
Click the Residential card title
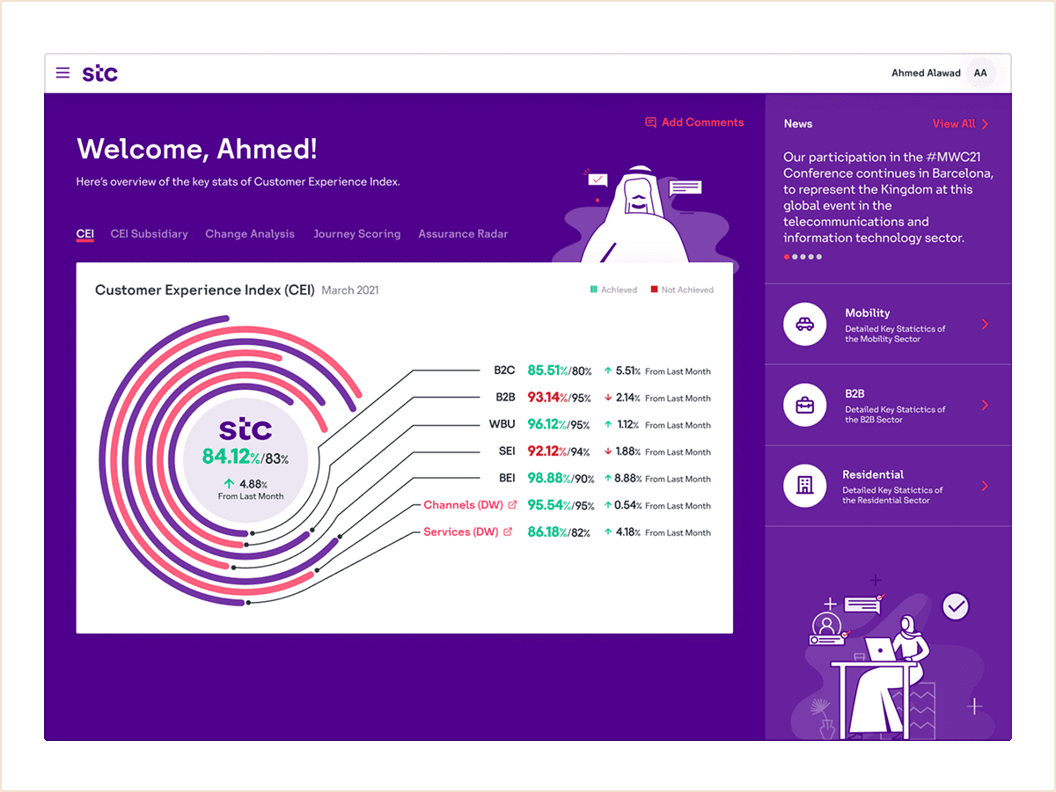coord(873,474)
